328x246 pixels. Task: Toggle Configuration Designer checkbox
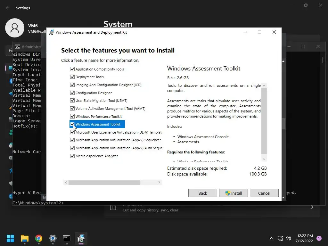point(72,93)
